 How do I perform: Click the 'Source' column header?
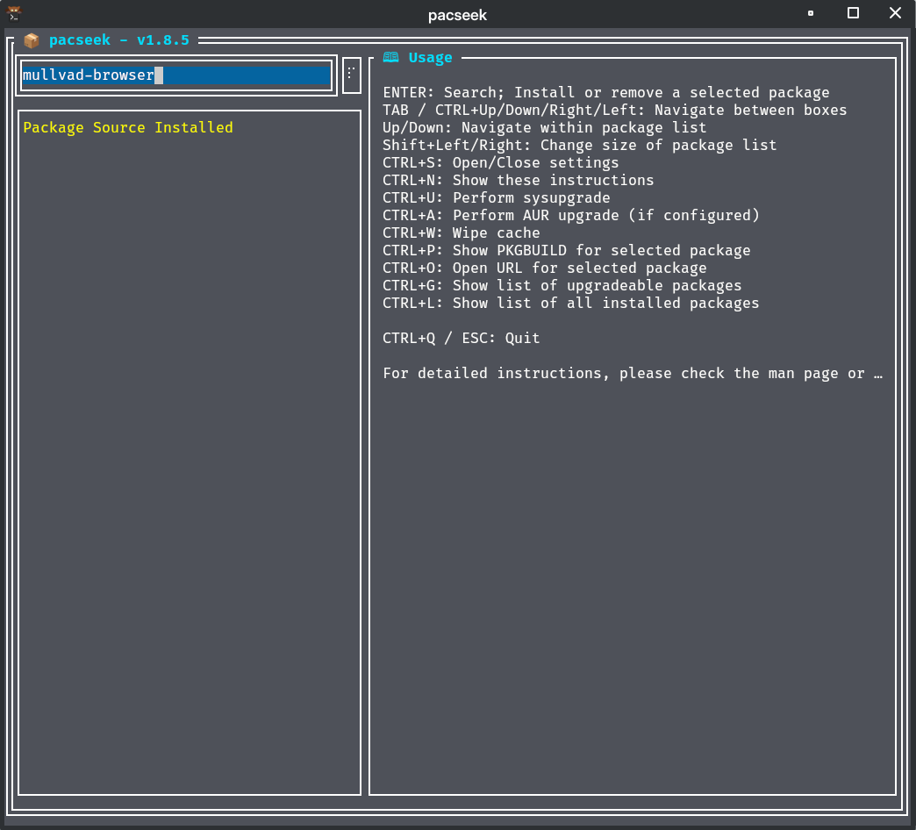[119, 127]
